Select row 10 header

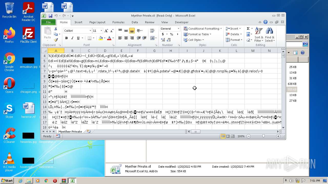click(45, 86)
